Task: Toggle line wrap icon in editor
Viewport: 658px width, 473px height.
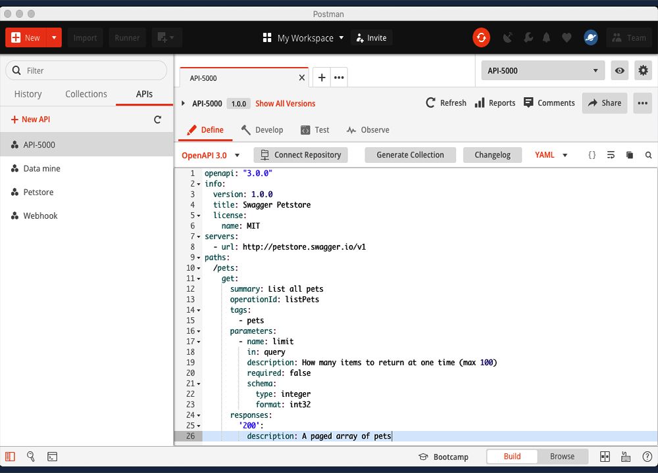Action: pos(611,155)
